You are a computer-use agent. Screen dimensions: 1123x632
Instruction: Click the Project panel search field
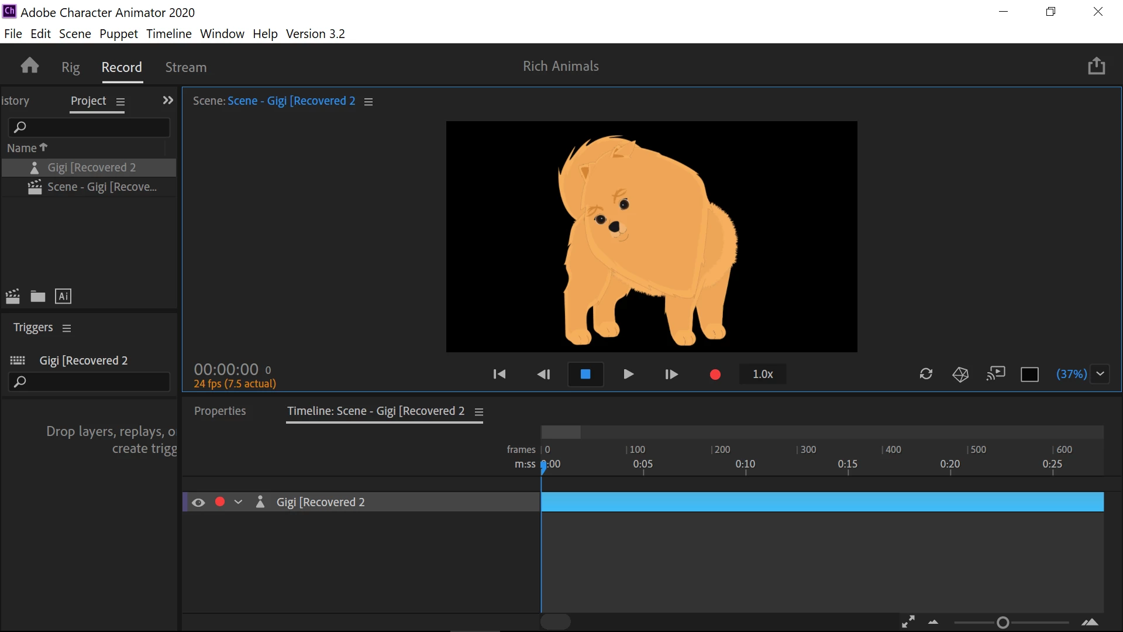(x=94, y=127)
